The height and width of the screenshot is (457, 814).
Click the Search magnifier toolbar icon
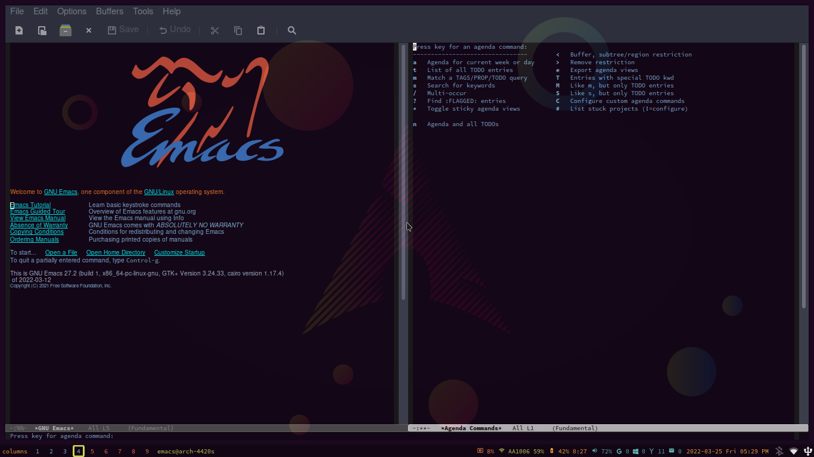pyautogui.click(x=292, y=30)
